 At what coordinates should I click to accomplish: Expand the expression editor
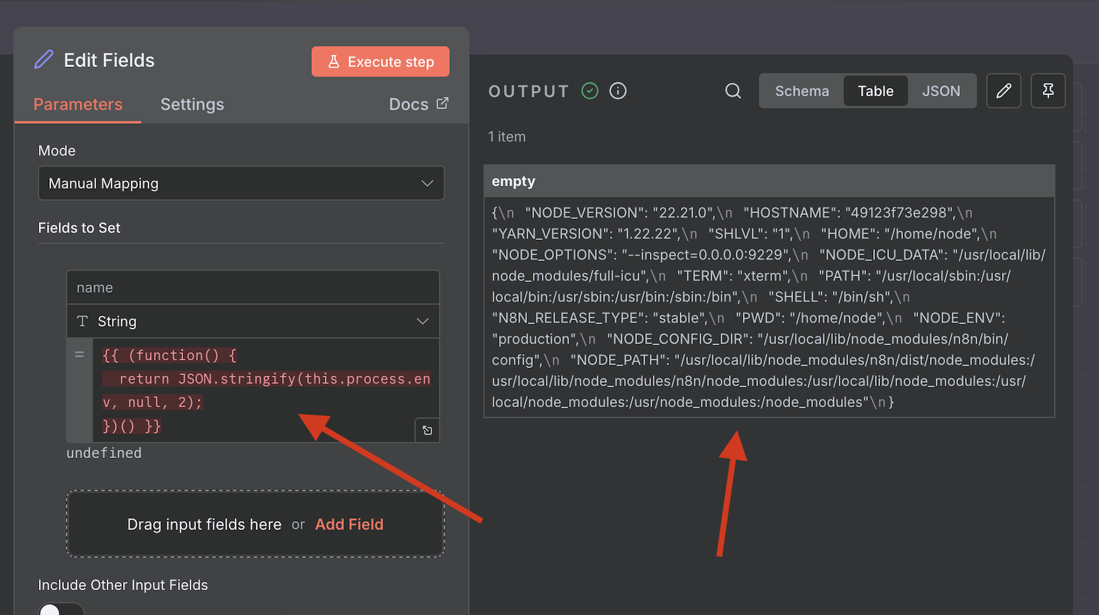(x=427, y=431)
